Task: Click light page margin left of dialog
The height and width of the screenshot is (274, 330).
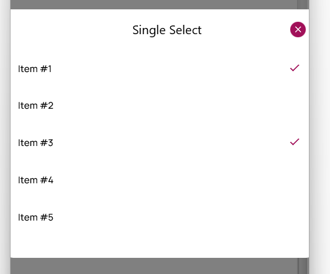Action: [5, 137]
